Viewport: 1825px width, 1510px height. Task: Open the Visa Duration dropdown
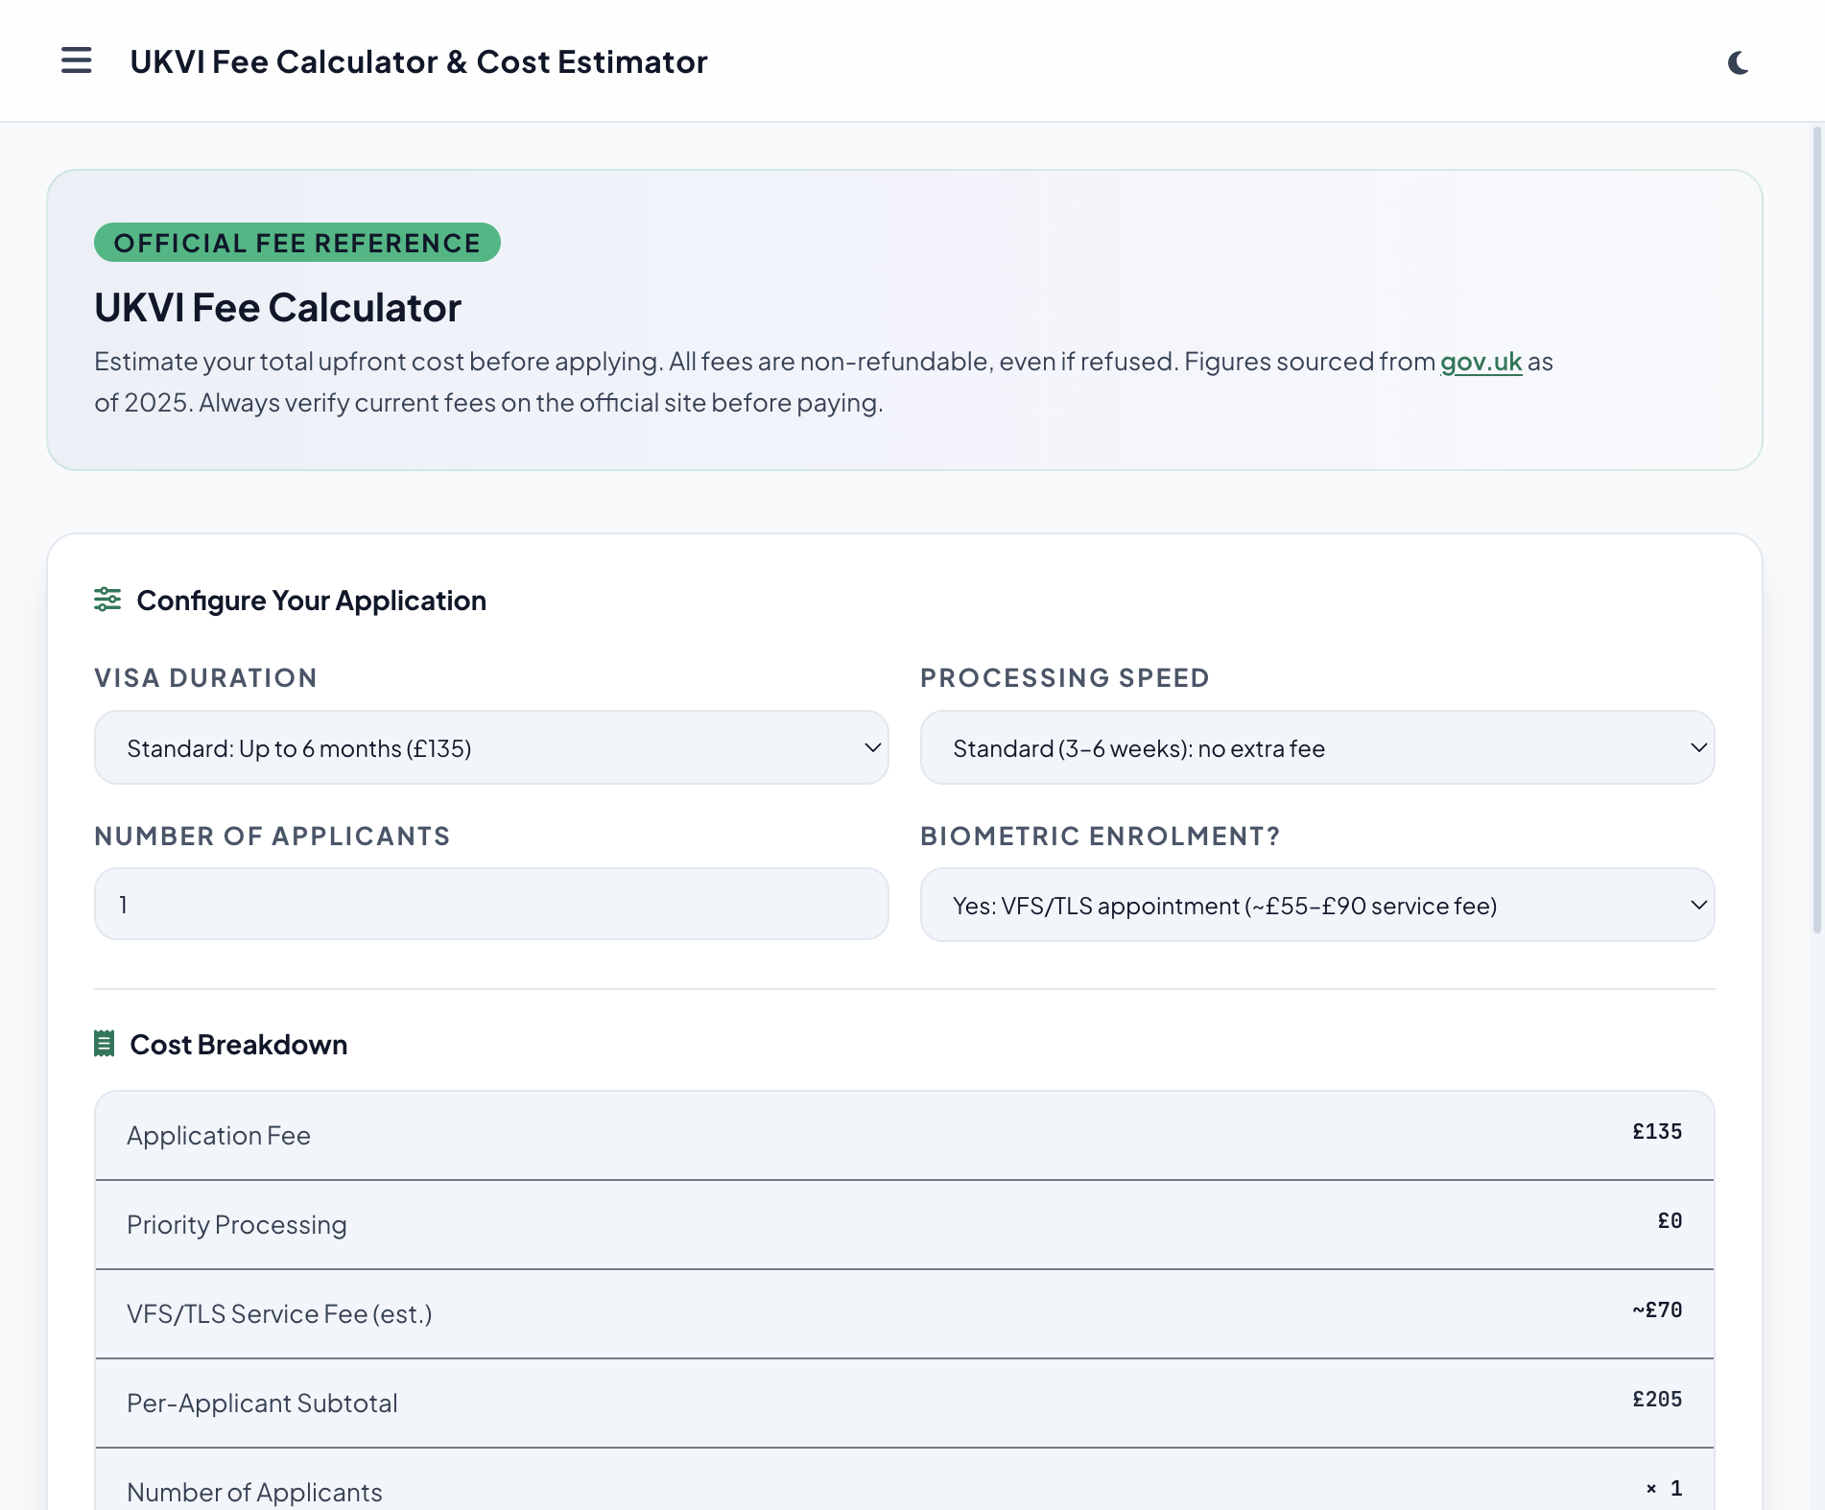pos(491,747)
